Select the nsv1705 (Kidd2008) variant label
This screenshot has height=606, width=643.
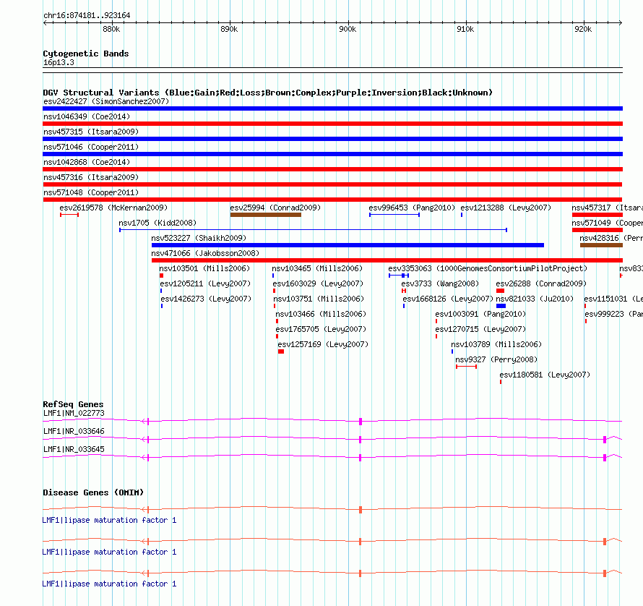157,223
